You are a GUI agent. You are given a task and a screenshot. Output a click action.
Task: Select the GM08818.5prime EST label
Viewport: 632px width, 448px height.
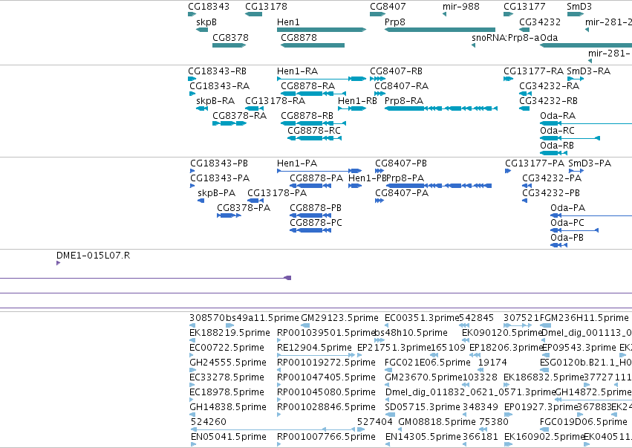pyautogui.click(x=437, y=423)
